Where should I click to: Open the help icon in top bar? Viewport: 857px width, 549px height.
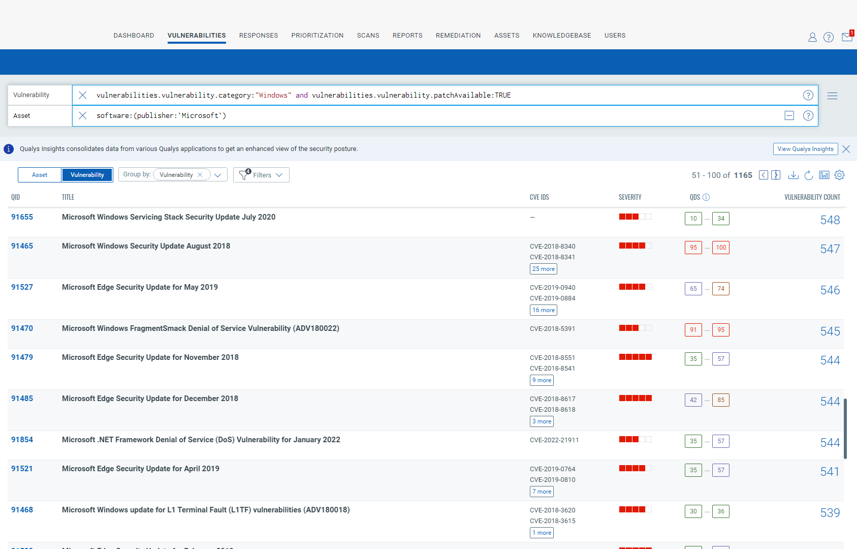click(x=829, y=37)
